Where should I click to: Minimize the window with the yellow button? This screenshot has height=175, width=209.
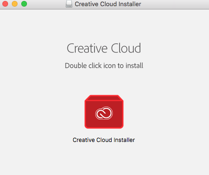(x=15, y=4)
